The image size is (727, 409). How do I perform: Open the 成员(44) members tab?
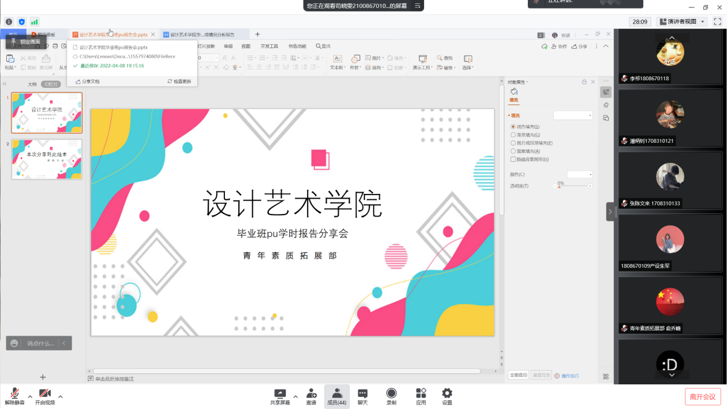(x=337, y=396)
